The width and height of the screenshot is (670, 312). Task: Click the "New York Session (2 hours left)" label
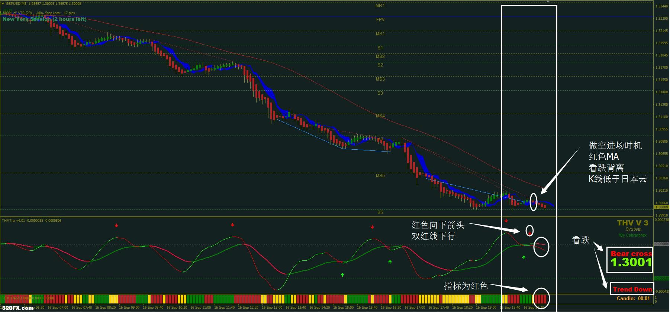45,19
